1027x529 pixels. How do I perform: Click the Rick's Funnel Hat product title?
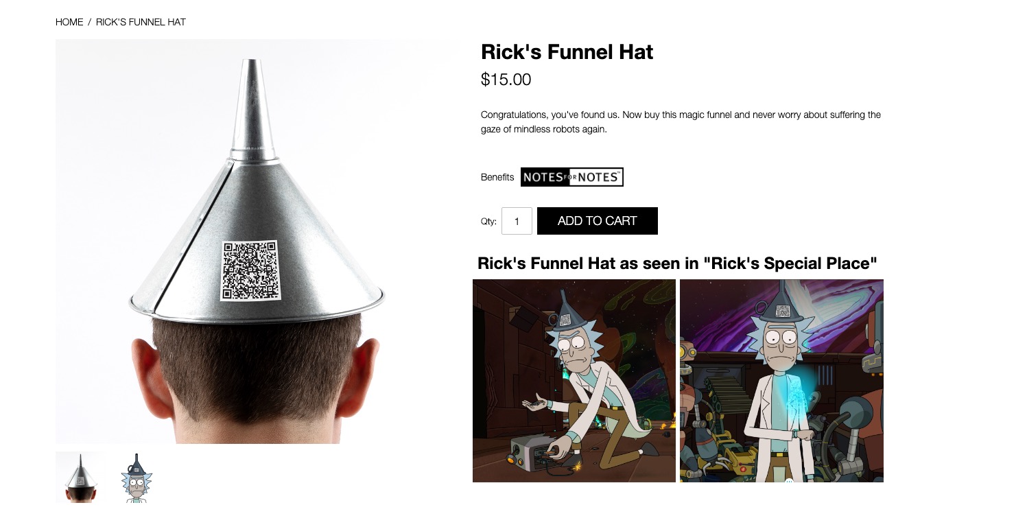point(567,52)
